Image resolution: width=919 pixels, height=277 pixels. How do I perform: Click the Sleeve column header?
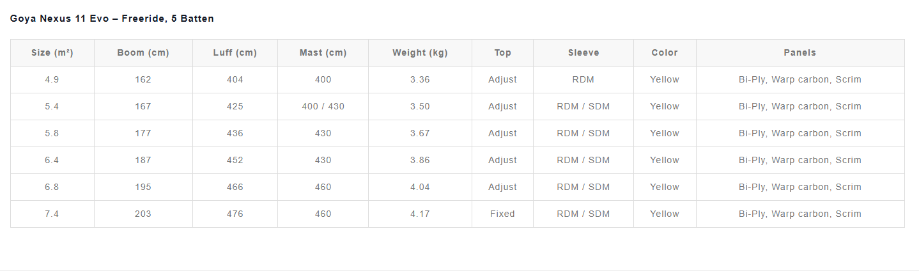tap(583, 53)
